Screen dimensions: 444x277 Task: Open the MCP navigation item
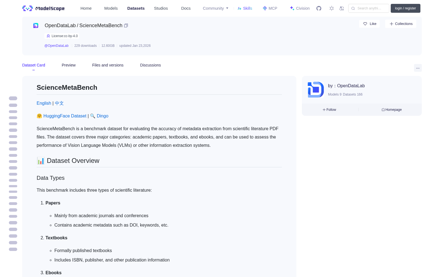click(270, 8)
